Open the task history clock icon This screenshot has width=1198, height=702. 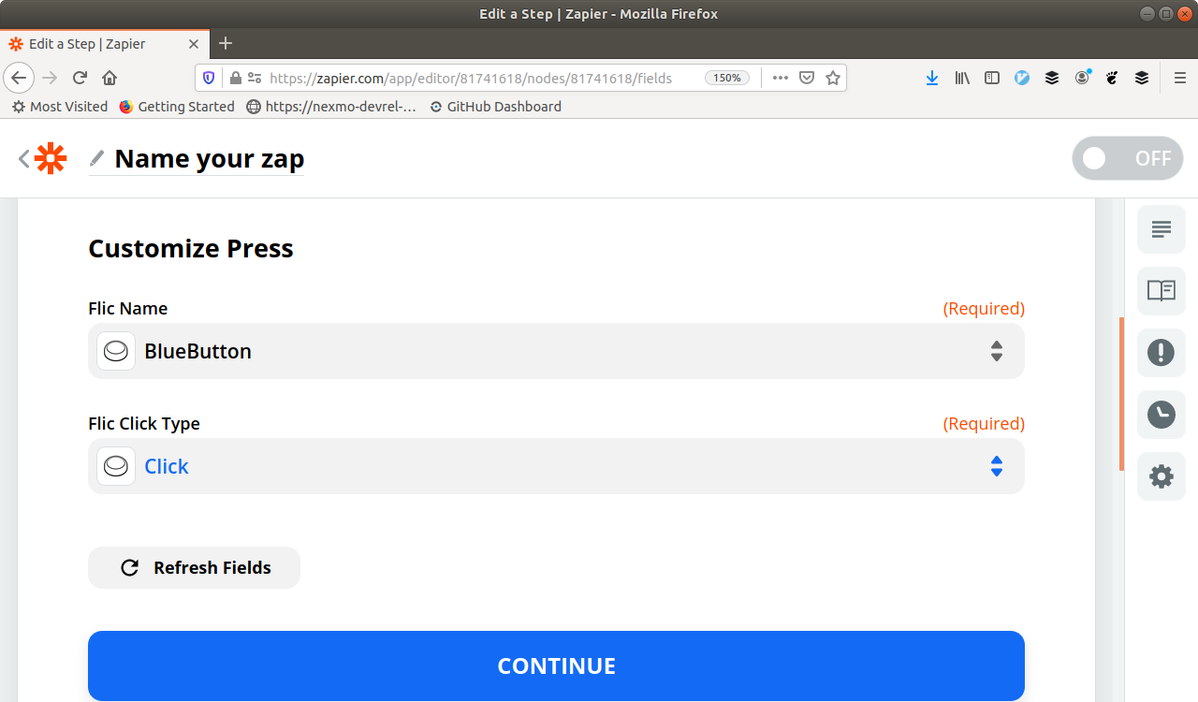tap(1161, 415)
